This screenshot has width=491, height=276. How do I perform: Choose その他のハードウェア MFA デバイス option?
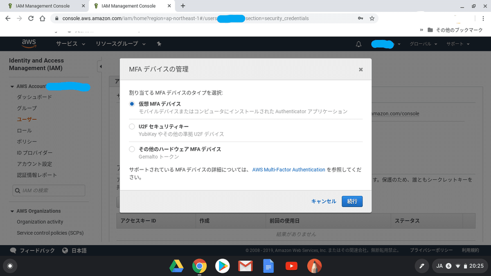tap(132, 149)
